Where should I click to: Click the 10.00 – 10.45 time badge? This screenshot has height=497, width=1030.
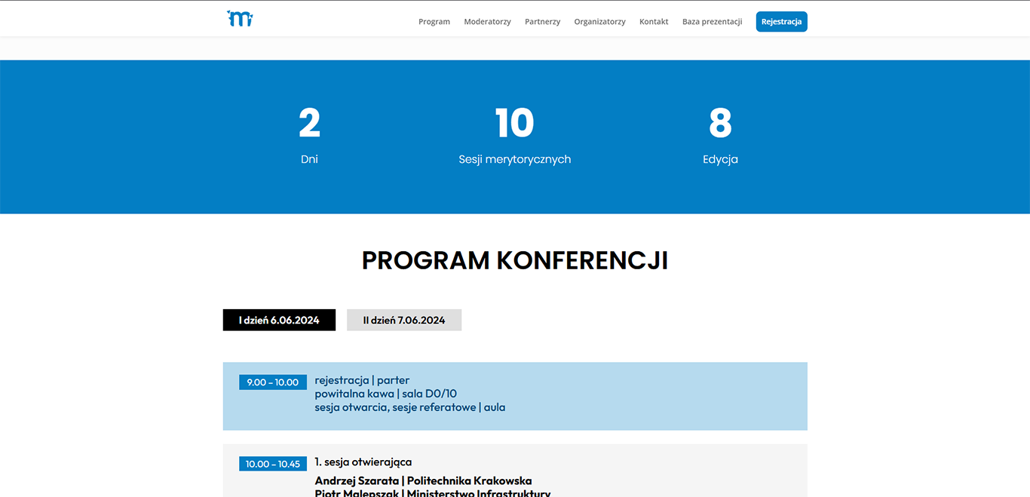[x=273, y=464]
